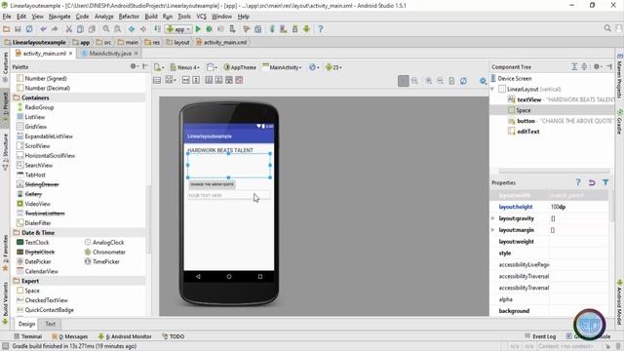
Task: Click Collapse All in Component Tree header
Action: [x=584, y=67]
